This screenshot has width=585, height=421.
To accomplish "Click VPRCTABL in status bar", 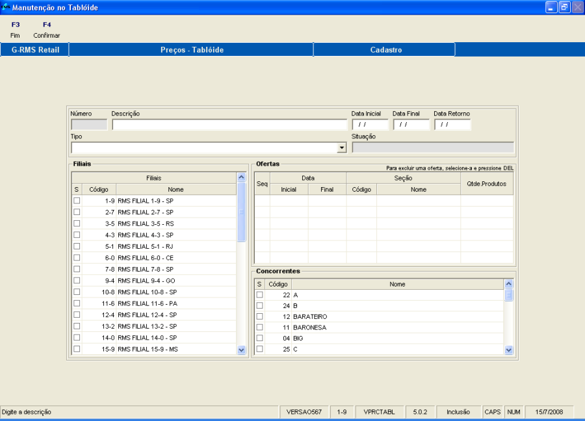I will pos(379,412).
